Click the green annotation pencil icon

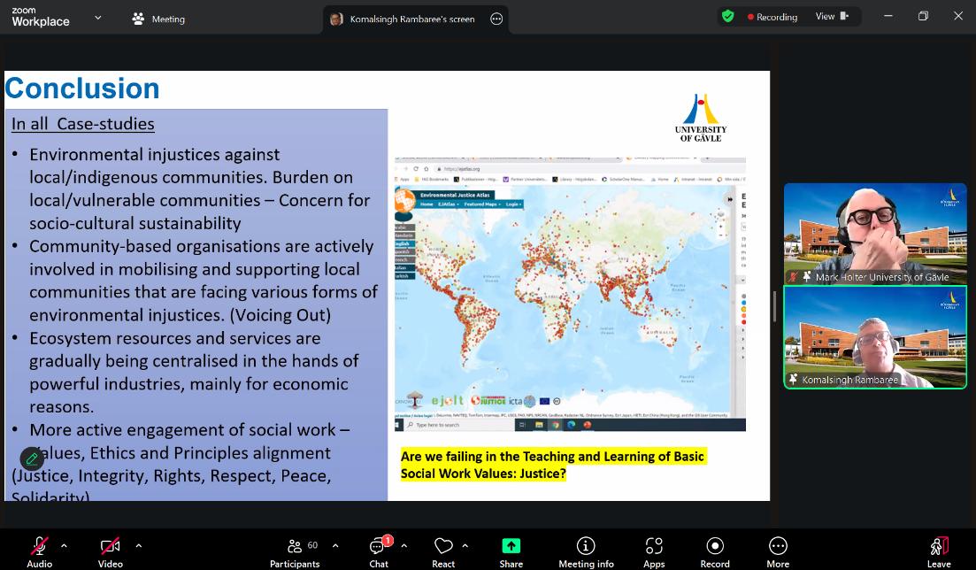(32, 458)
